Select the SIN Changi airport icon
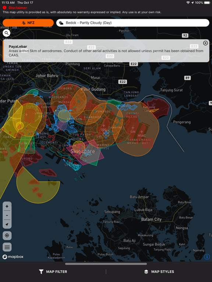Image resolution: width=212 pixels, height=282 pixels. tap(133, 128)
